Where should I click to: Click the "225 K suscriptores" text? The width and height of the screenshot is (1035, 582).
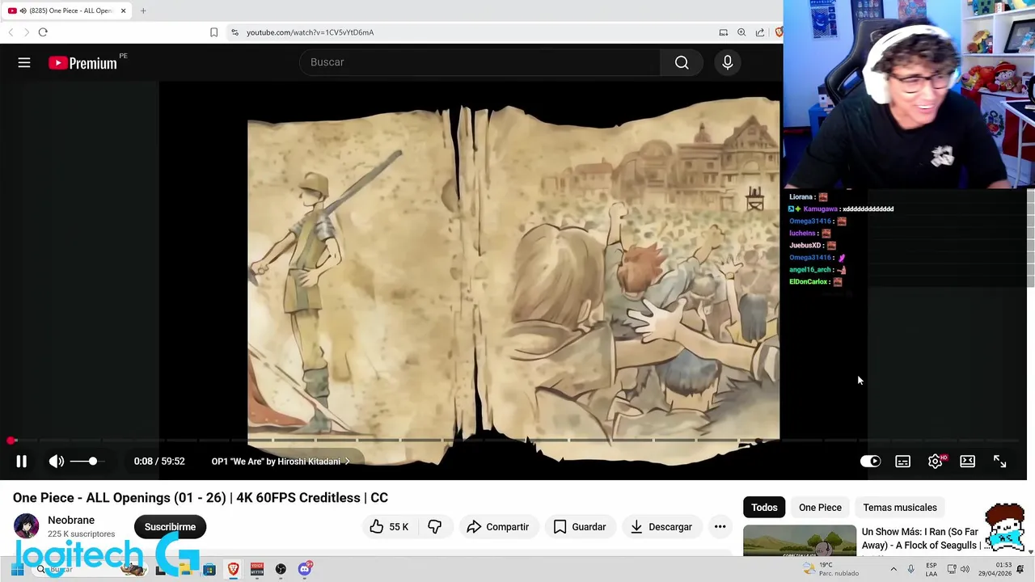pyautogui.click(x=81, y=533)
